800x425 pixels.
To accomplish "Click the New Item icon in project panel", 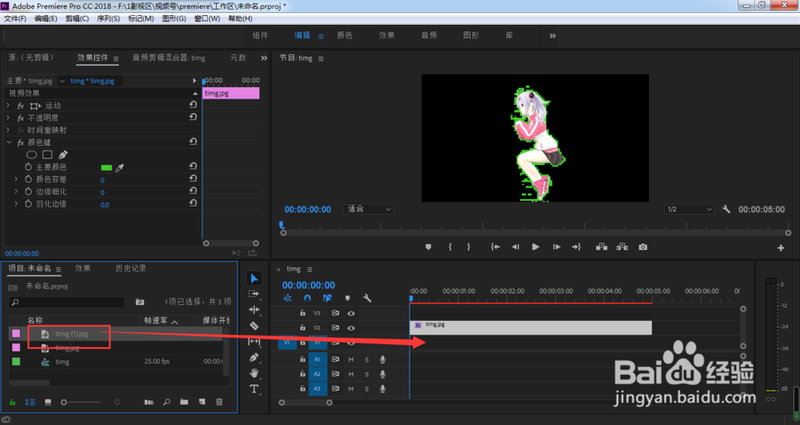I will click(202, 402).
